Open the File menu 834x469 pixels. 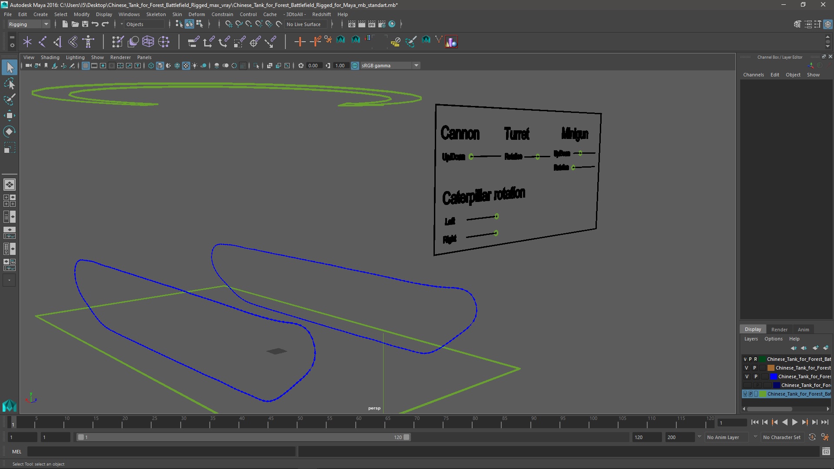(x=8, y=14)
